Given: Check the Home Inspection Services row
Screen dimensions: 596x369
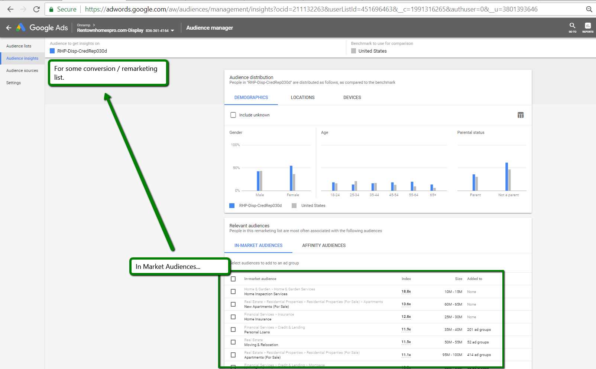Looking at the screenshot, I should tap(233, 291).
